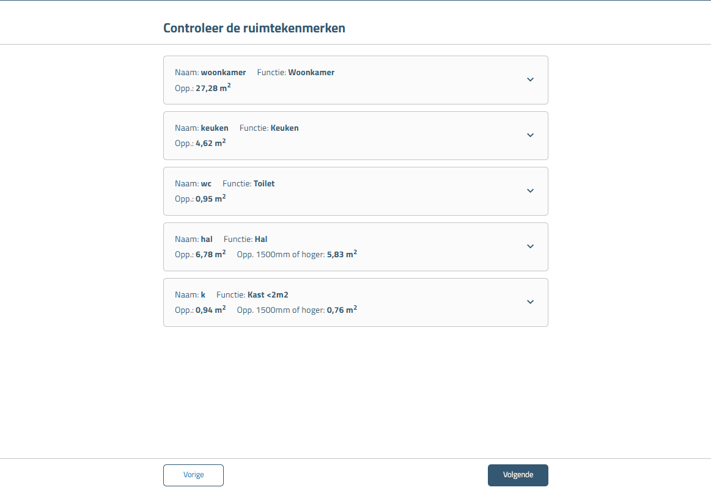Expand the hal room panel
Image resolution: width=711 pixels, height=490 pixels.
530,246
